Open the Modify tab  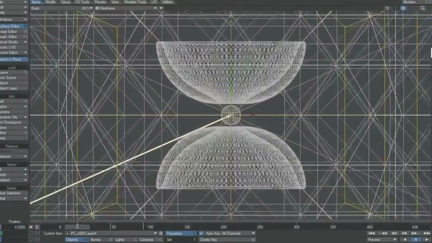[x=50, y=2]
